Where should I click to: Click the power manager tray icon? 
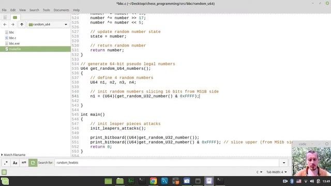[x=319, y=181]
